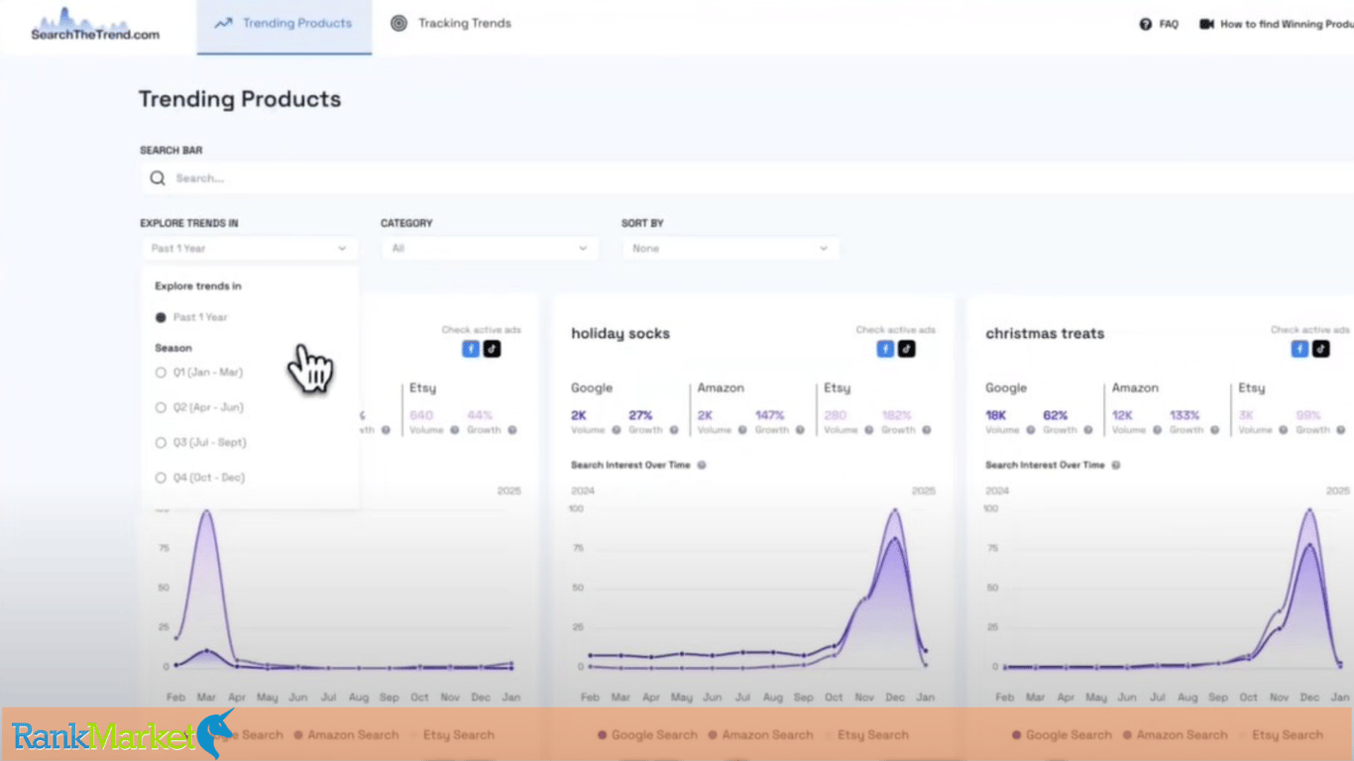Click info icon next to christmas treats Amazon Volume
This screenshot has height=761, width=1354.
click(x=1157, y=430)
